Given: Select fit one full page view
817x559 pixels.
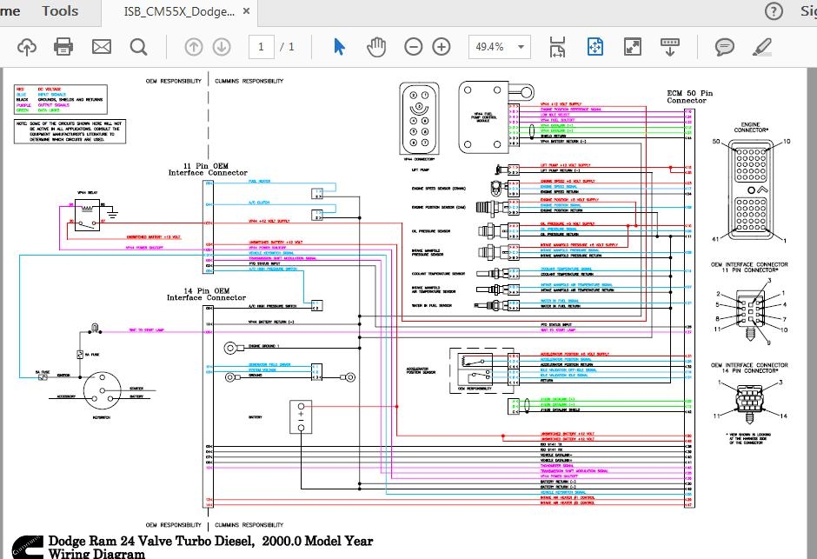Looking at the screenshot, I should point(595,47).
